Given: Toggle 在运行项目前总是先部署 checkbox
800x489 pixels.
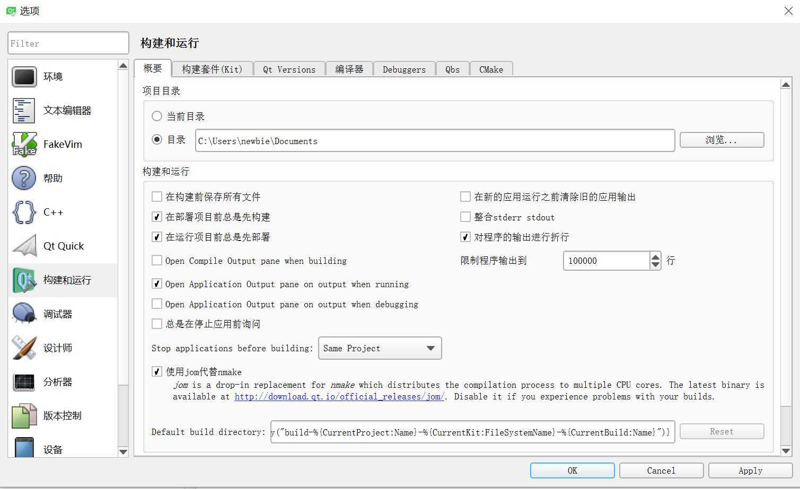Looking at the screenshot, I should (157, 237).
